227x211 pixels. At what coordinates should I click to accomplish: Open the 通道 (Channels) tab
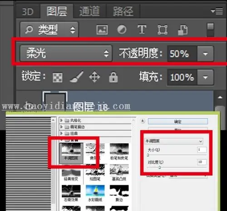(90, 11)
